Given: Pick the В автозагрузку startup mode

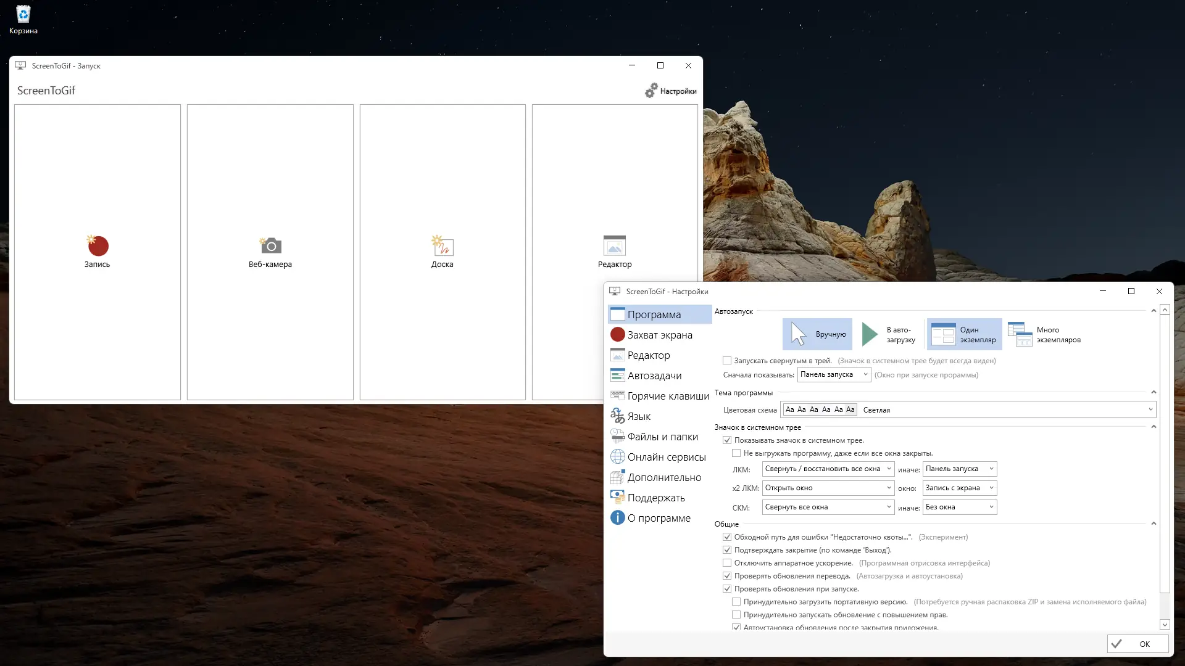Looking at the screenshot, I should point(889,334).
